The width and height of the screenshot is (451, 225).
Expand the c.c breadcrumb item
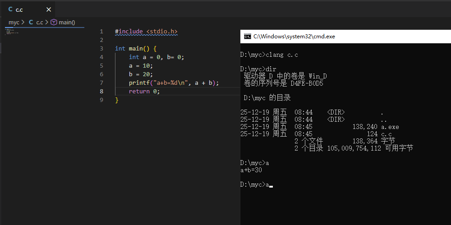pos(40,22)
